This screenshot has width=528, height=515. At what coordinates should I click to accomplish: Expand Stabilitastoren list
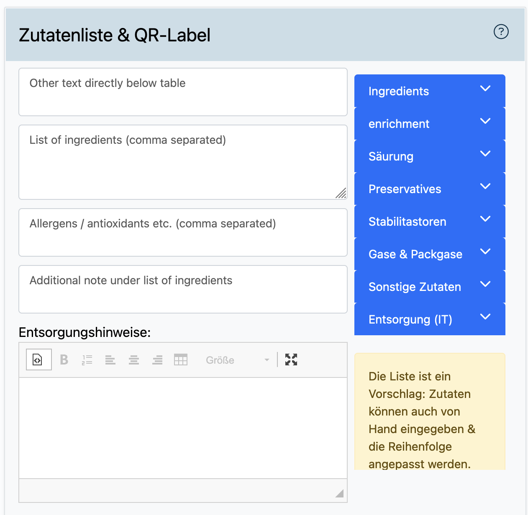[x=429, y=222]
